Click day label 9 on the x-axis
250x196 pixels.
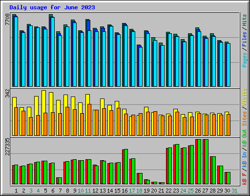[x=75, y=191]
